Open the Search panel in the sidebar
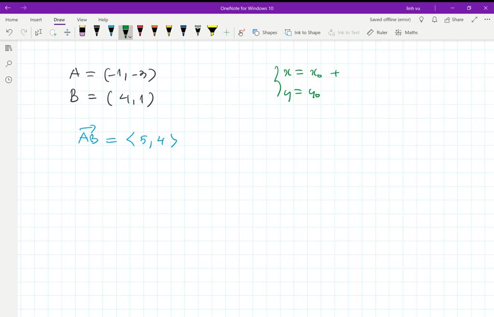The image size is (494, 317). pos(8,64)
